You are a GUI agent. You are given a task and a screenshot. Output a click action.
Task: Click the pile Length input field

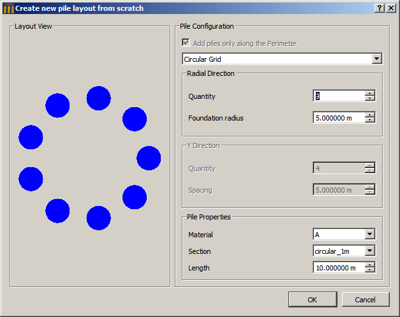click(339, 268)
